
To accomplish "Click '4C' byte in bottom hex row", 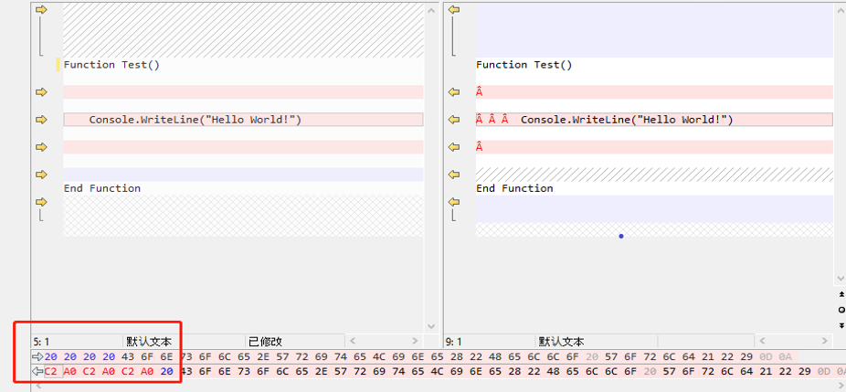I will 437,372.
